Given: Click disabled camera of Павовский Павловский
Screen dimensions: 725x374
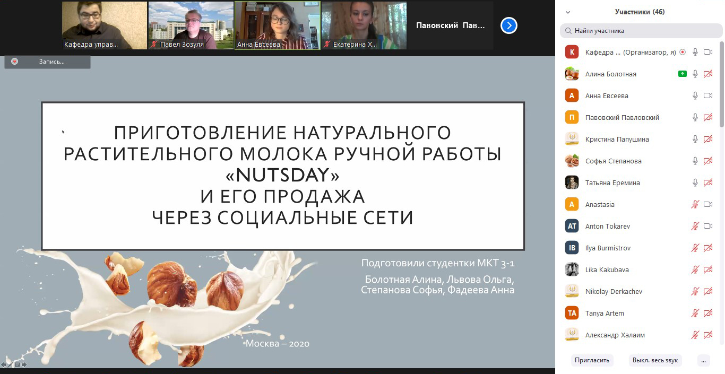Looking at the screenshot, I should pos(707,117).
